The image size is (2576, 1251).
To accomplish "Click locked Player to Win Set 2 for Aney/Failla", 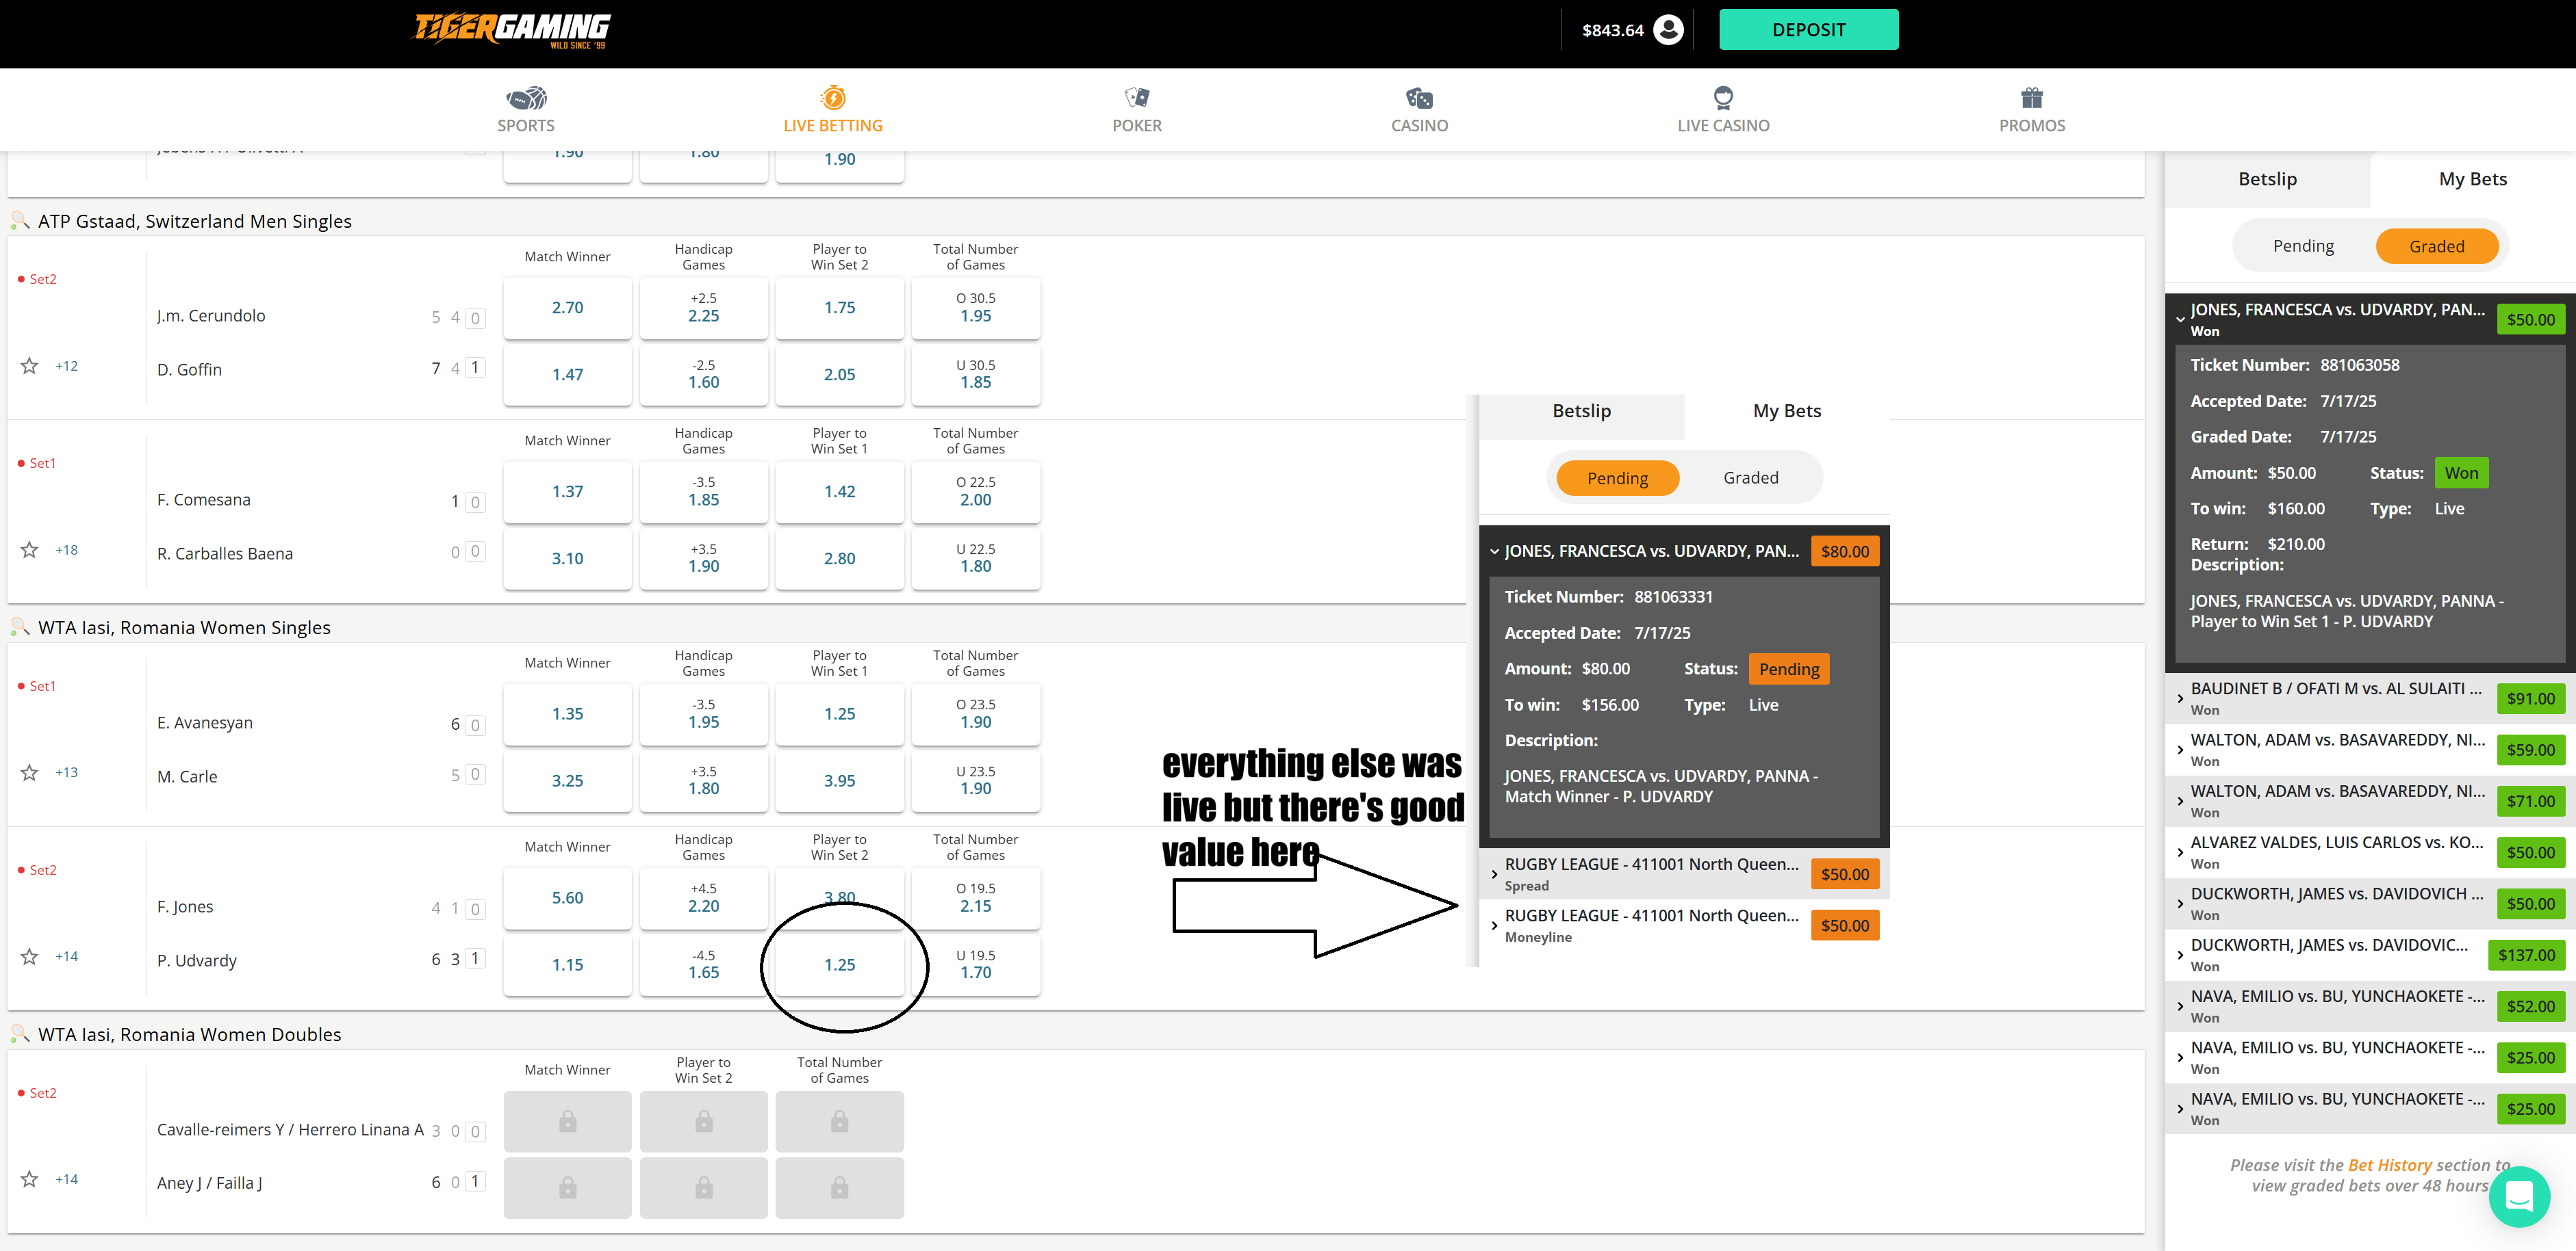I will coord(703,1187).
